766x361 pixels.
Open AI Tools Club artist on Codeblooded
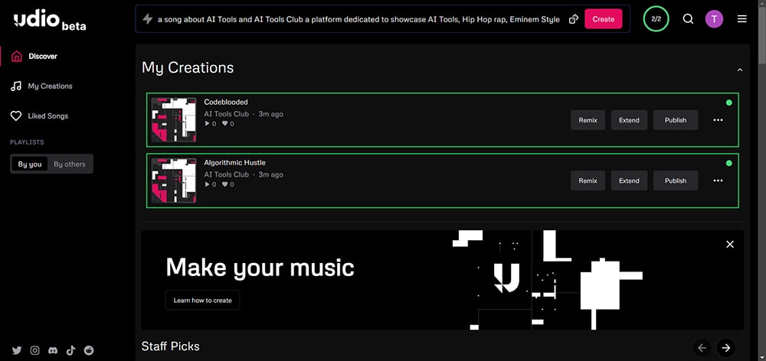point(226,114)
